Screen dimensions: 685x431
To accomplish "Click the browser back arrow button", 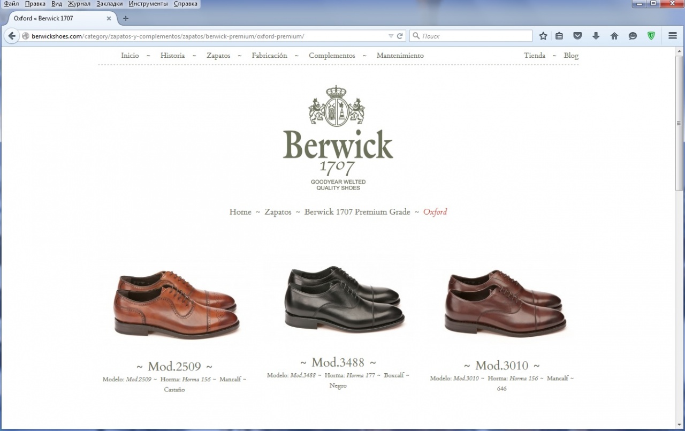I will tap(12, 36).
